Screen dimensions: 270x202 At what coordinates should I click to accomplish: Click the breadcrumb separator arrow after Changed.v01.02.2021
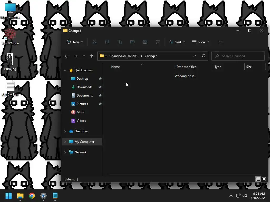point(142,56)
